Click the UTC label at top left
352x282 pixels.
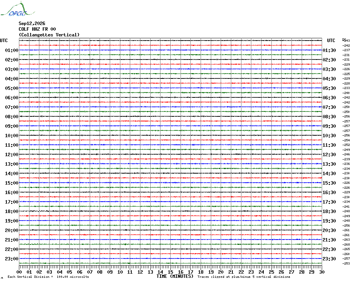4,41
